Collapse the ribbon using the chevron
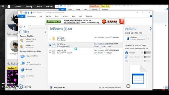This screenshot has width=169, height=95. point(148,16)
